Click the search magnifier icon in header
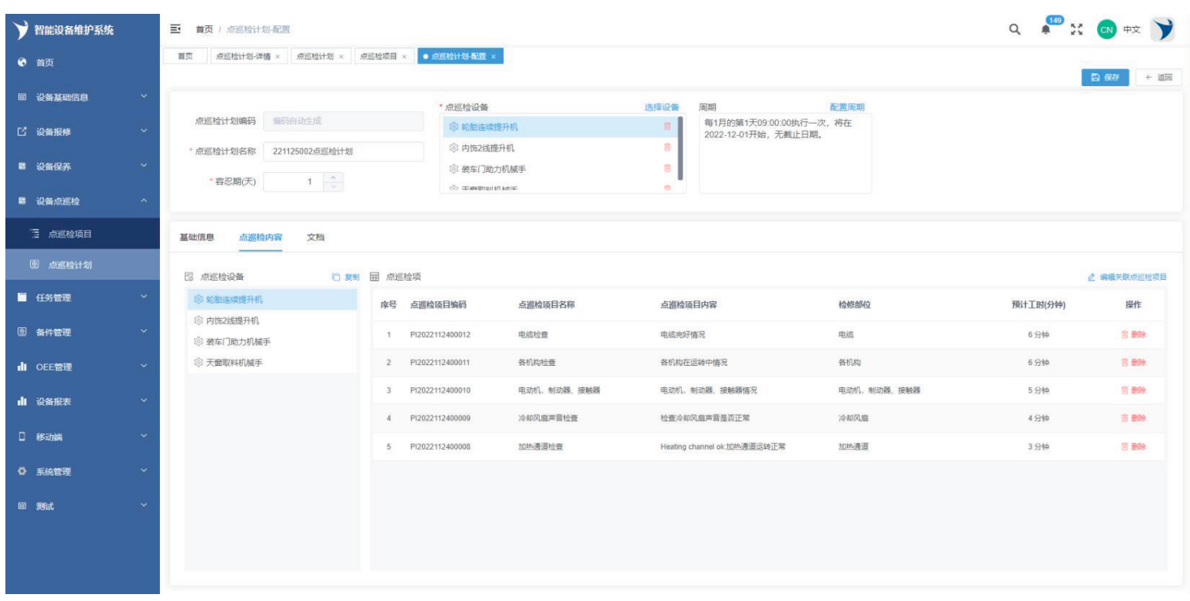The width and height of the screenshot is (1190, 601). (x=1015, y=30)
